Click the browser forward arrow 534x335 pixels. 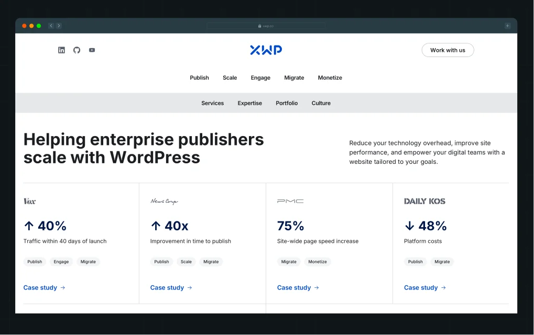tap(59, 26)
